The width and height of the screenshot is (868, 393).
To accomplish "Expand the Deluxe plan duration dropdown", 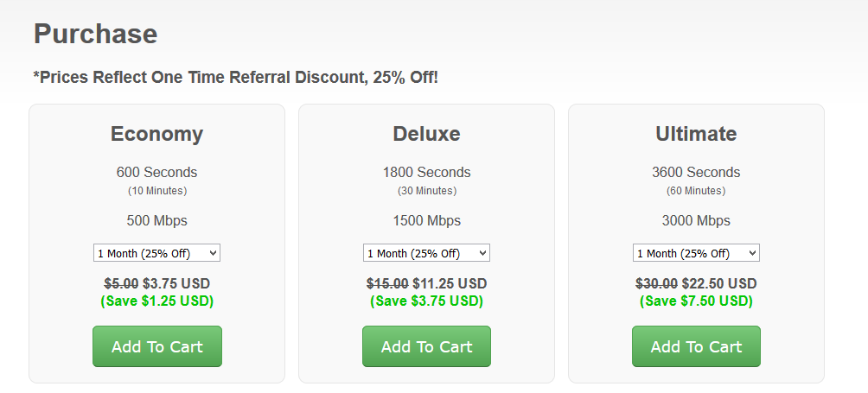I will coord(426,253).
